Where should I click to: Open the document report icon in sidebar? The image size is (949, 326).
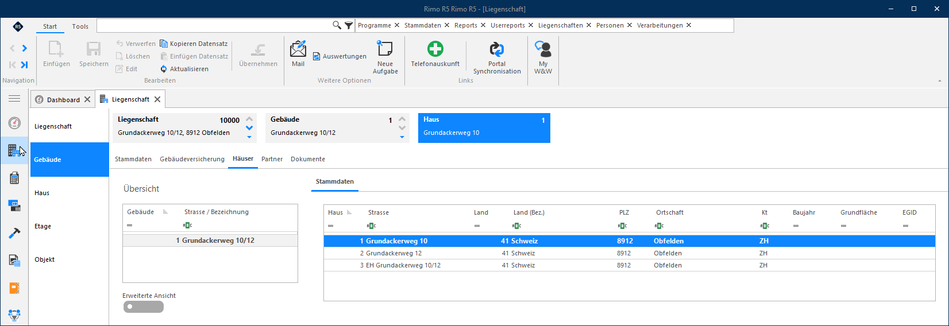click(14, 261)
